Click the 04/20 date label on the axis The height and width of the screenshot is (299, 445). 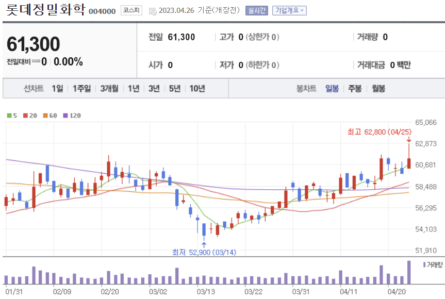[x=397, y=292]
